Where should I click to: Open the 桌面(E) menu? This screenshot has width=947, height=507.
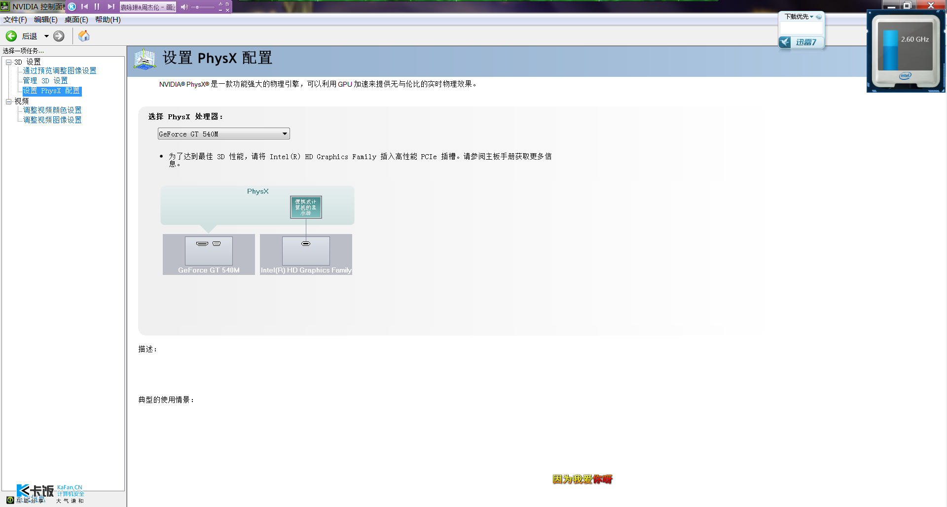[x=76, y=20]
